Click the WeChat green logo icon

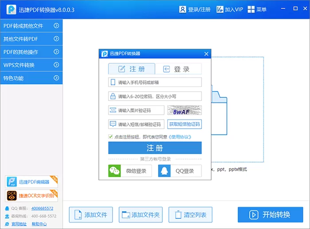tap(114, 171)
